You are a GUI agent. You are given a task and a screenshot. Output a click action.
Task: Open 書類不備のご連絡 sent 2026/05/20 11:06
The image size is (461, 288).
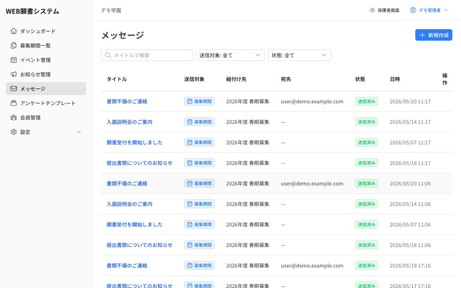point(127,183)
